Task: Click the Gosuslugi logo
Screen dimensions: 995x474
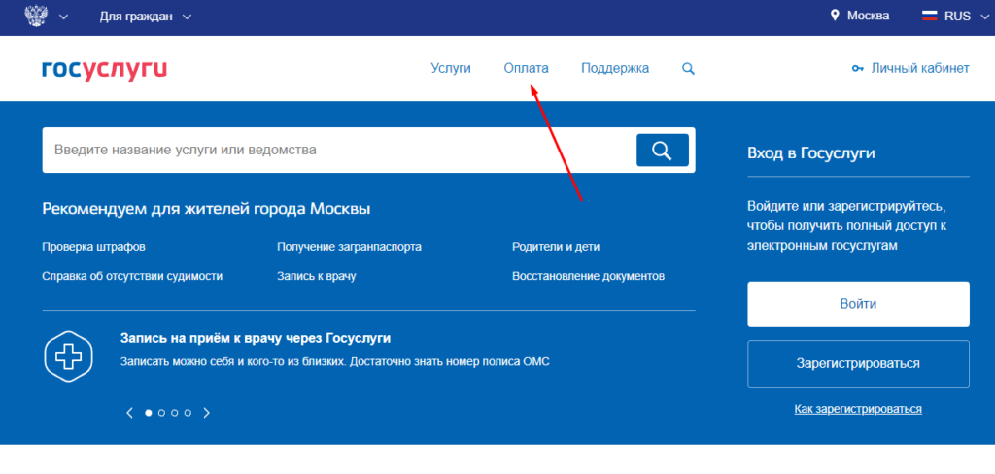Action: tap(104, 69)
